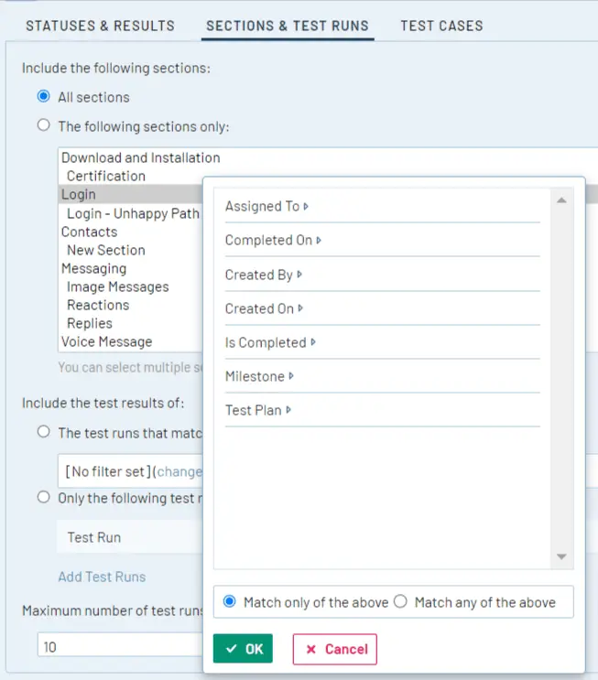Expand the Assigned To filter

pos(266,207)
